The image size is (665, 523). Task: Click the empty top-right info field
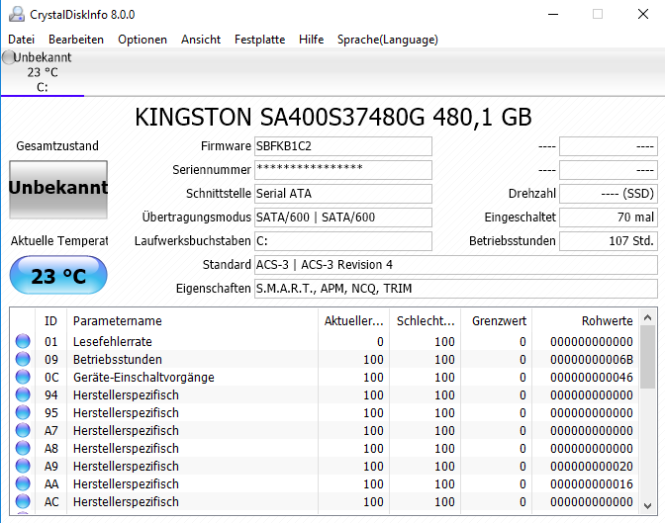coord(609,146)
